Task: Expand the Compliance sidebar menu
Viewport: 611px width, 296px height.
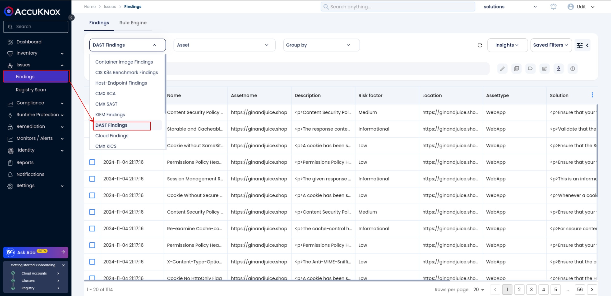Action: (36, 103)
